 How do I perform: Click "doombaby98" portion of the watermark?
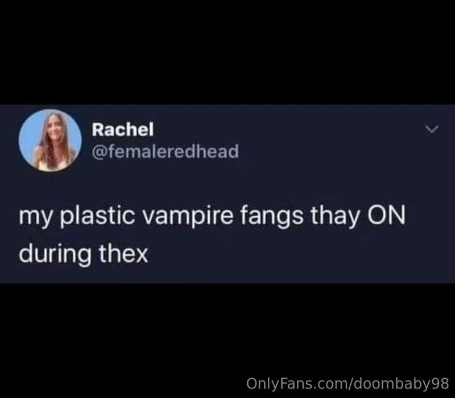point(402,383)
